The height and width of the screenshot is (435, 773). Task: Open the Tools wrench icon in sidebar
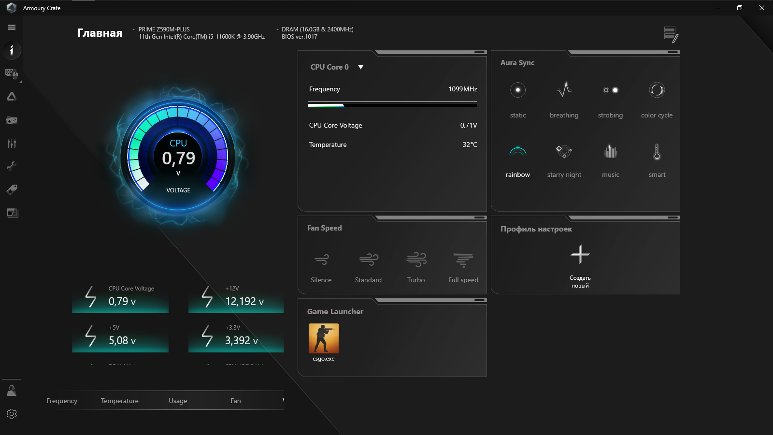point(12,166)
